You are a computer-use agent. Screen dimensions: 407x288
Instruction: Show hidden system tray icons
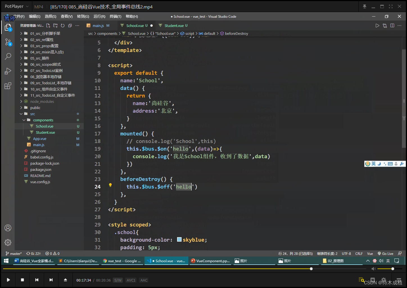click(x=368, y=261)
